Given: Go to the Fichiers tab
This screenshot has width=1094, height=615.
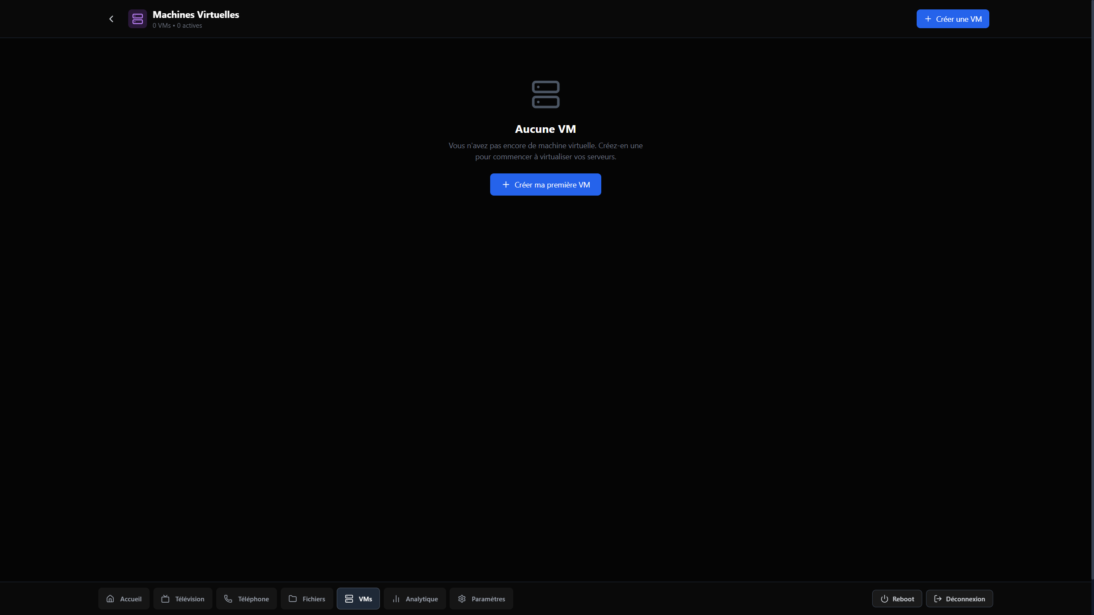Looking at the screenshot, I should click(x=307, y=599).
